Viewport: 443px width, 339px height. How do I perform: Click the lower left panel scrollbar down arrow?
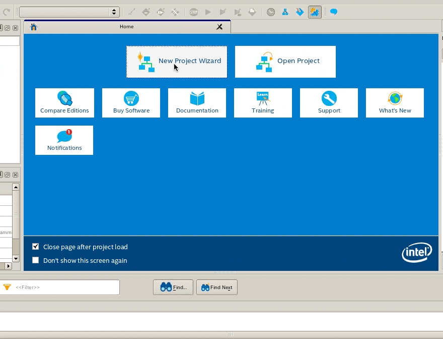click(x=16, y=259)
